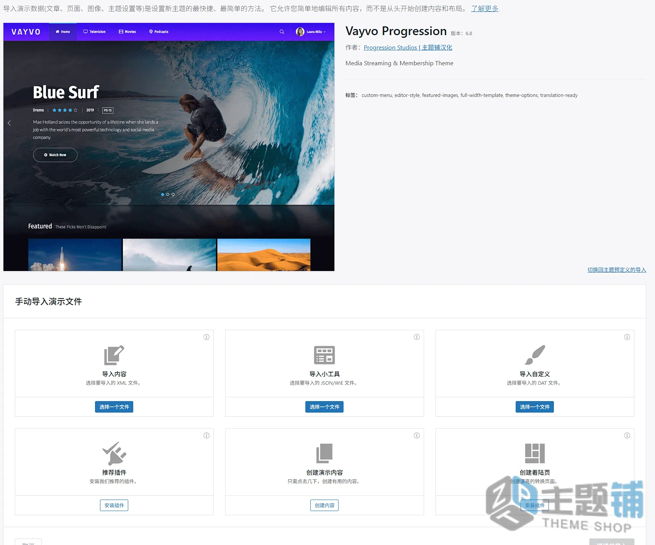Click the 手动导入演示文件 section heading
Image resolution: width=655 pixels, height=545 pixels.
pos(48,302)
